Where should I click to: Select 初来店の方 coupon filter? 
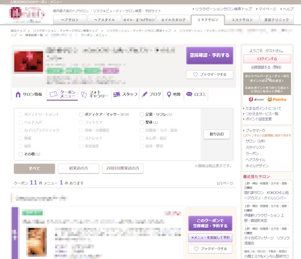coord(78,168)
